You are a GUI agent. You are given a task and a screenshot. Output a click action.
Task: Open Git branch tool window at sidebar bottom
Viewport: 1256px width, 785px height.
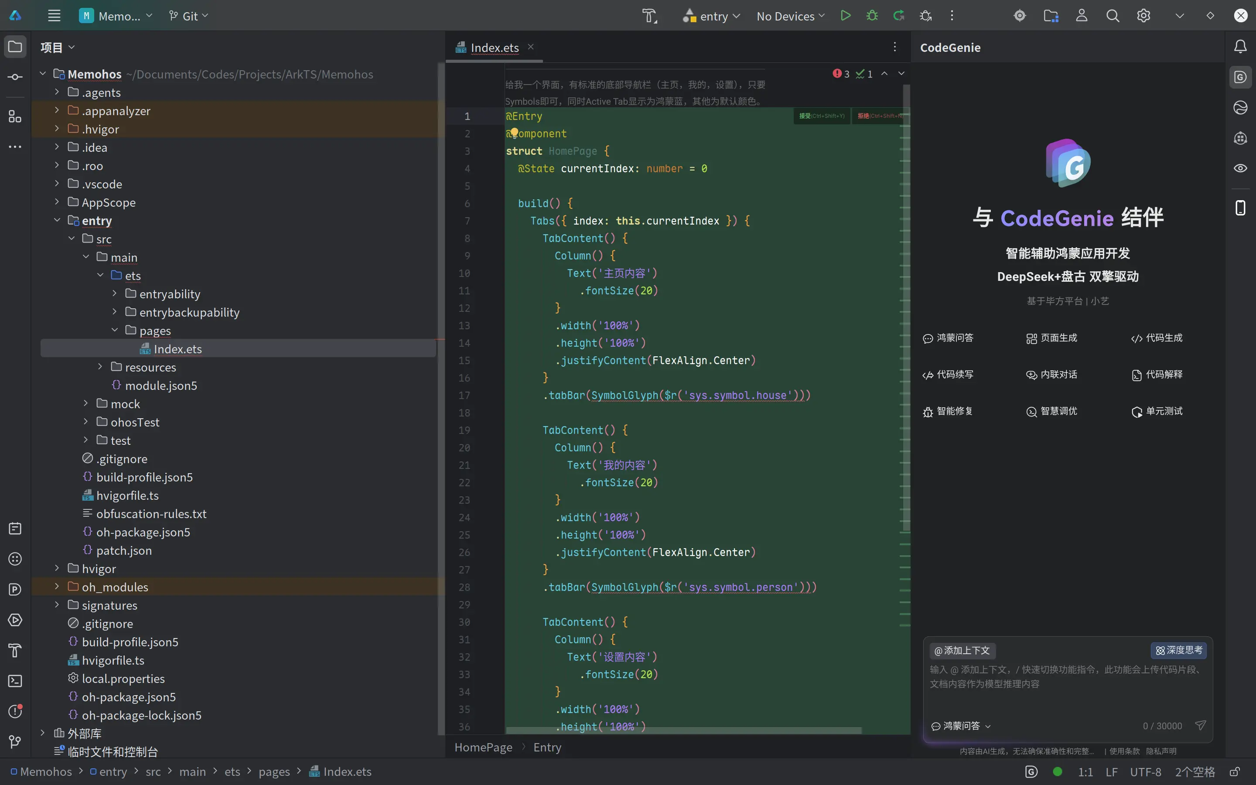coord(15,742)
